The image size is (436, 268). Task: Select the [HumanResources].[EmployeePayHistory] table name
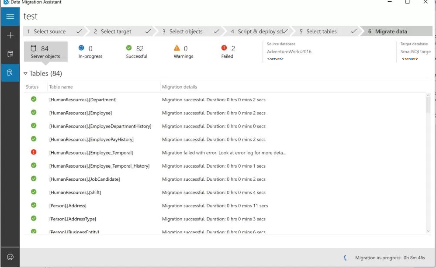91,139
